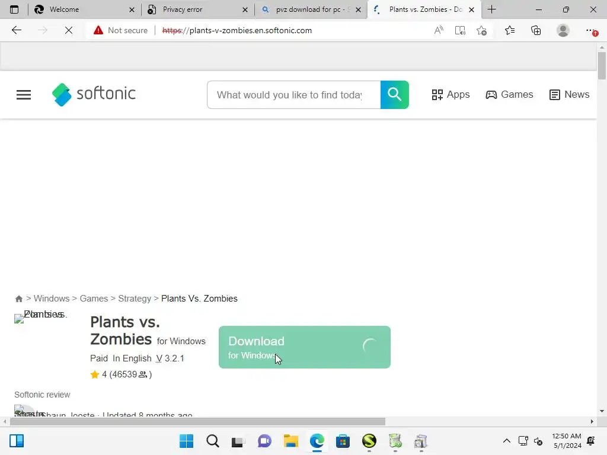607x455 pixels.
Task: Open Microsoft Store from taskbar
Action: 343,441
